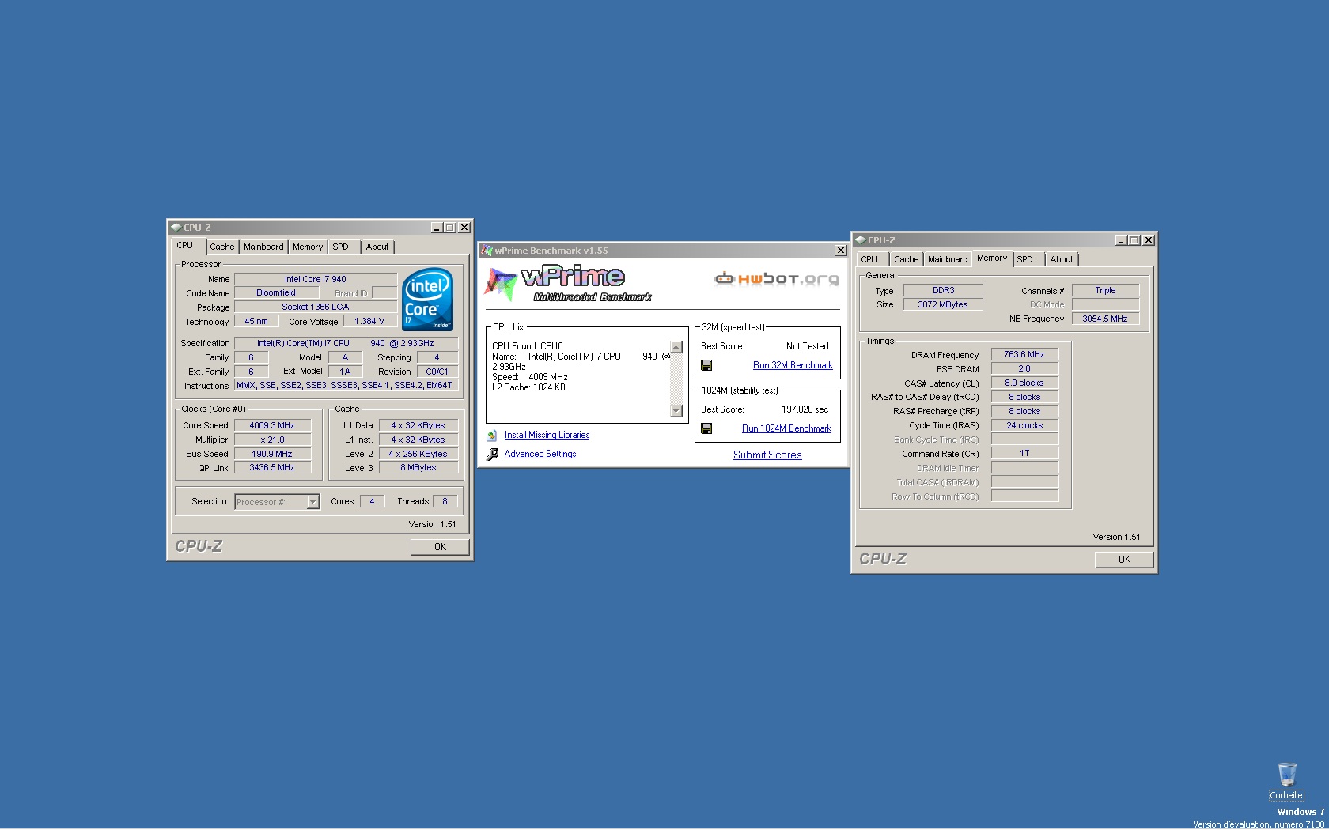Run the 32M Benchmark
The image size is (1329, 830).
793,365
